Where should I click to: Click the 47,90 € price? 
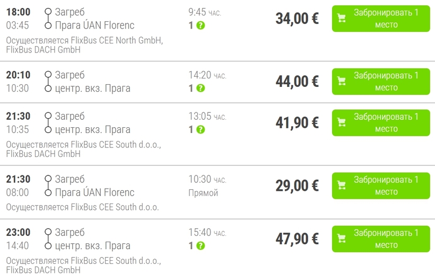pos(297,239)
